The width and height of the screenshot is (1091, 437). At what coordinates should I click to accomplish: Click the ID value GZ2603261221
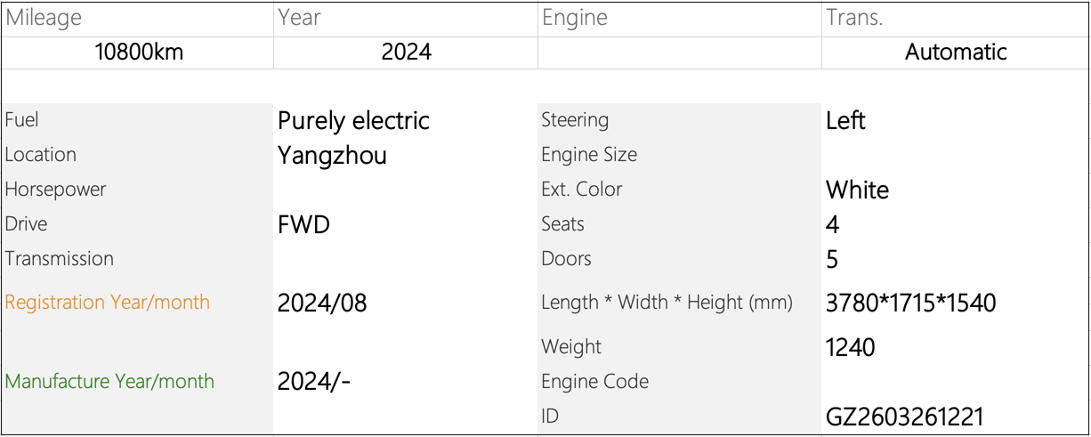coord(905,417)
